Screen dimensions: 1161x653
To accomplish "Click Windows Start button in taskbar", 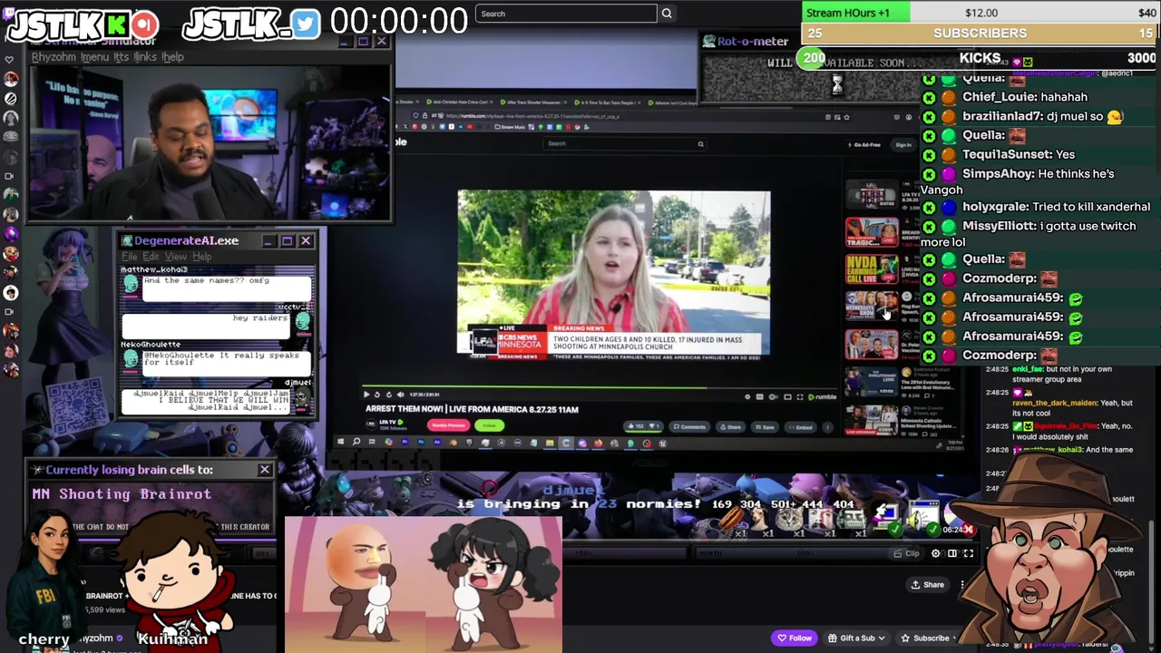I will click(340, 443).
